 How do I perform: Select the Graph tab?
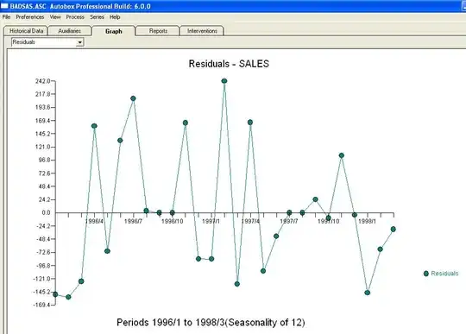pos(114,31)
